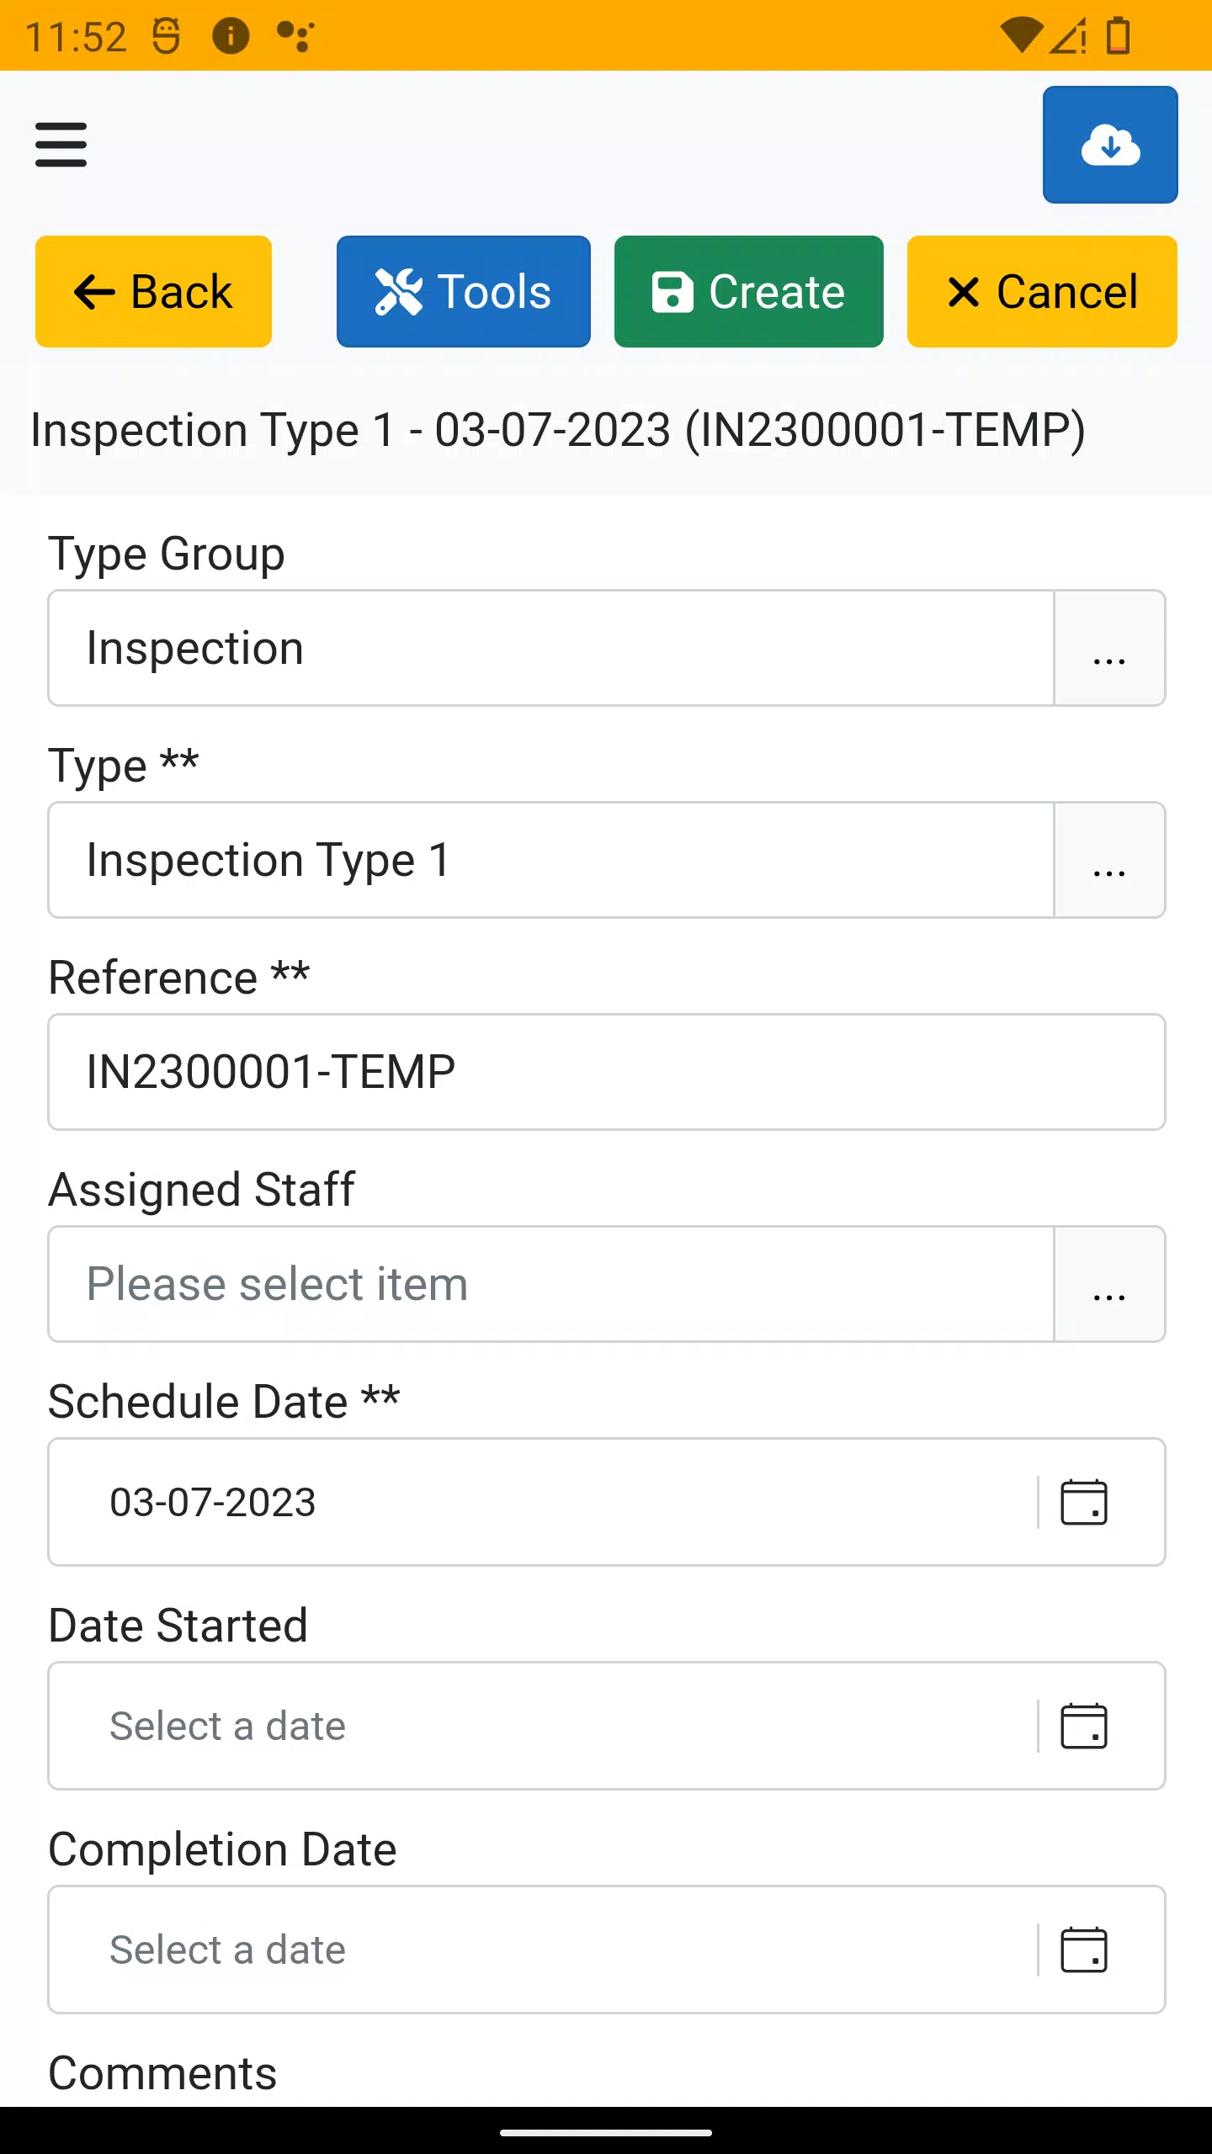Screen dimensions: 1212x2154
Task: Open the Type Group lookup selector
Action: click(1109, 648)
